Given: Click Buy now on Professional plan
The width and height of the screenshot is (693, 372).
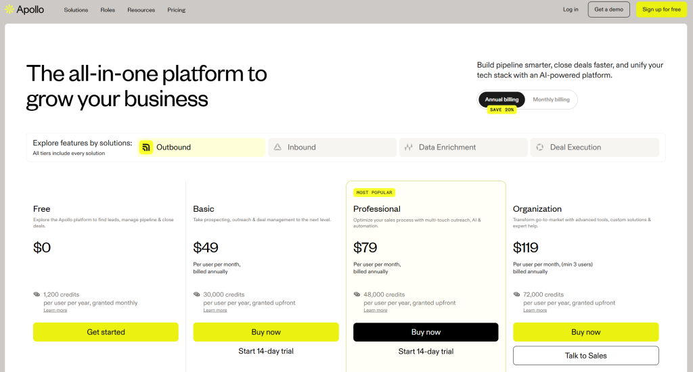Looking at the screenshot, I should [x=426, y=332].
